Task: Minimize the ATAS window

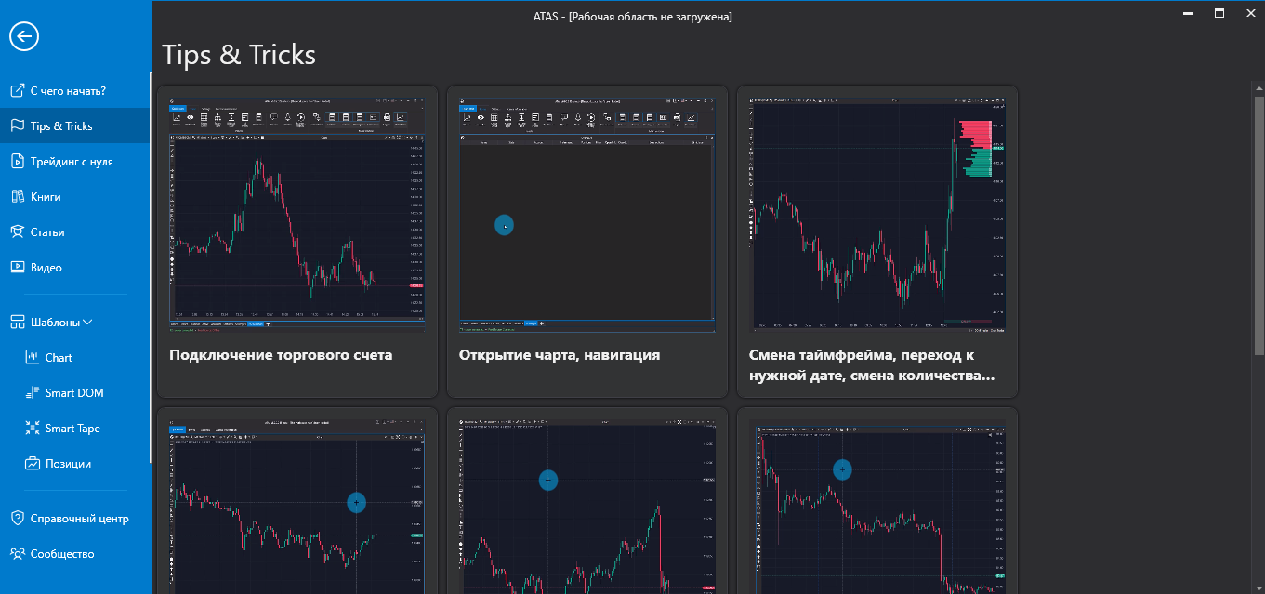Action: 1187,13
